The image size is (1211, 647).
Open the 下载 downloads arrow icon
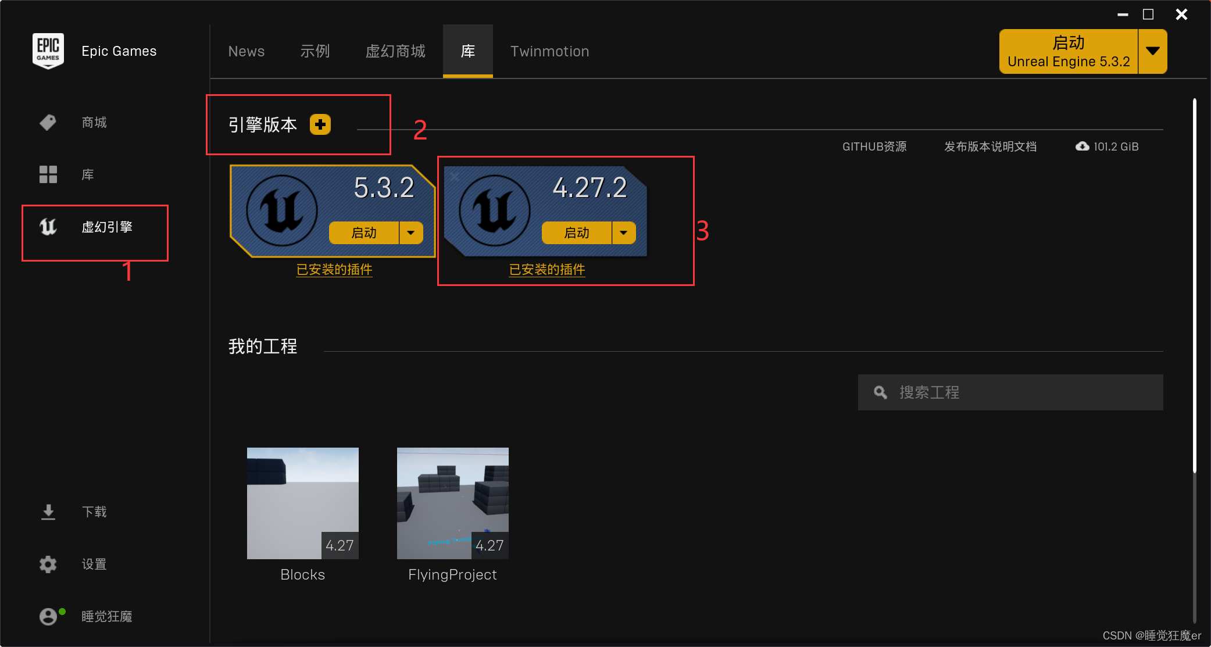48,512
